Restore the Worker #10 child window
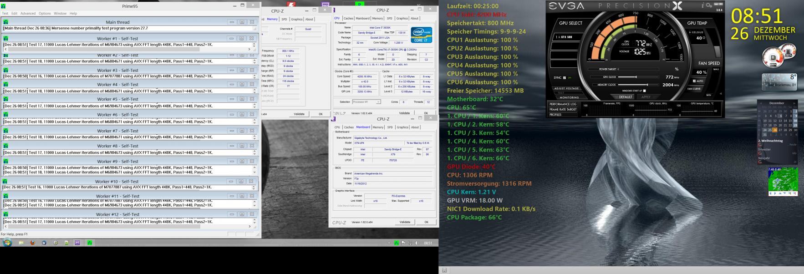 coord(242,181)
